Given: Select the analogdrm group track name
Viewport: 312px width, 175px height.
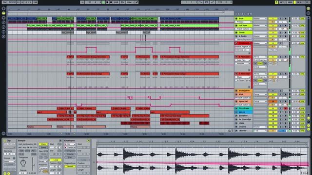Looking at the screenshot, I should (244, 91).
